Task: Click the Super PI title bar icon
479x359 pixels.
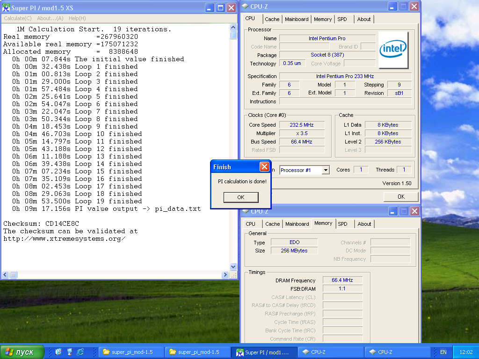Action: pyautogui.click(x=6, y=7)
